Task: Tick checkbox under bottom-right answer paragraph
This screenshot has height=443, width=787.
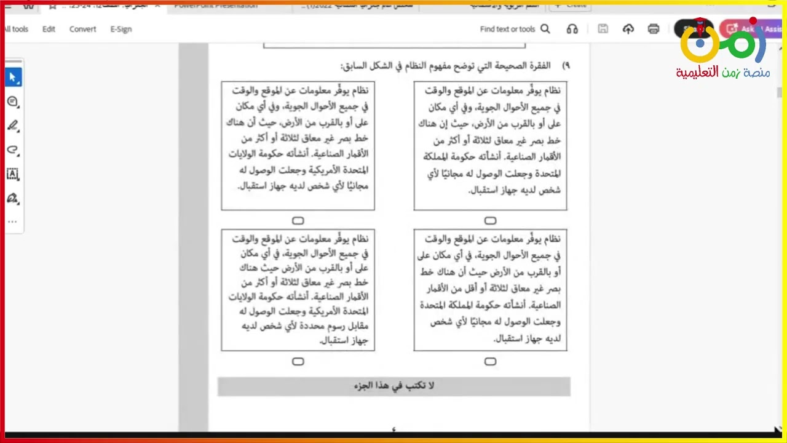Action: tap(490, 362)
